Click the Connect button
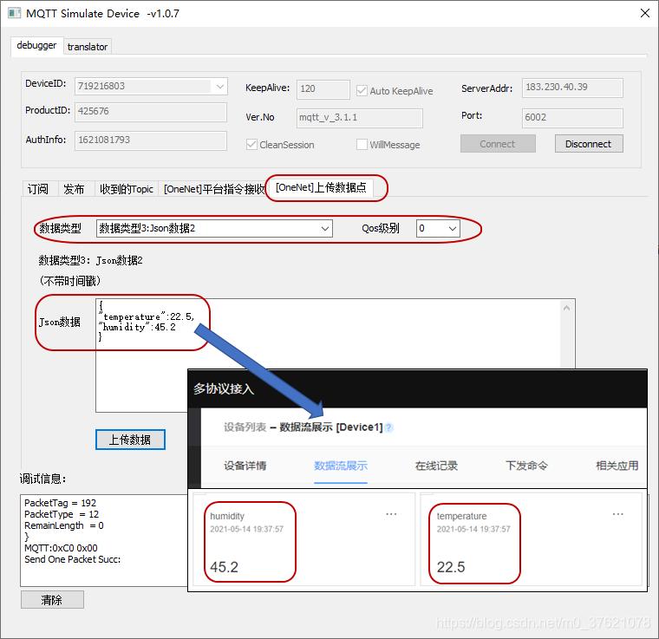Image resolution: width=659 pixels, height=639 pixels. 498,144
